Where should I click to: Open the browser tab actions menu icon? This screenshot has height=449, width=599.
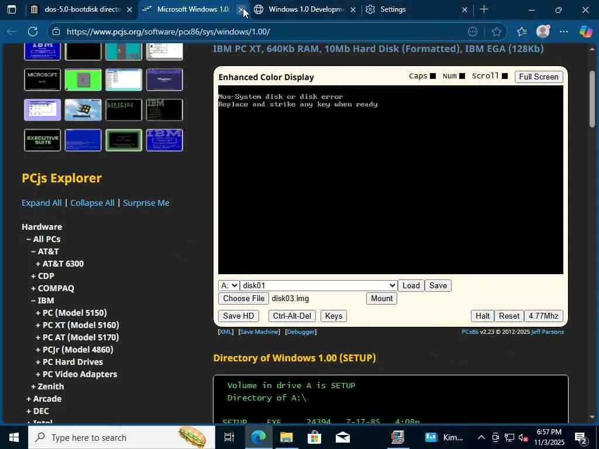pos(12,9)
